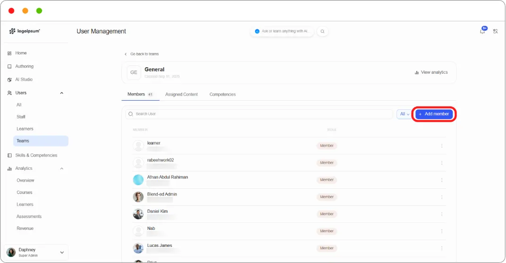The image size is (506, 263).
Task: Click the Ask AI input field
Action: tap(282, 31)
